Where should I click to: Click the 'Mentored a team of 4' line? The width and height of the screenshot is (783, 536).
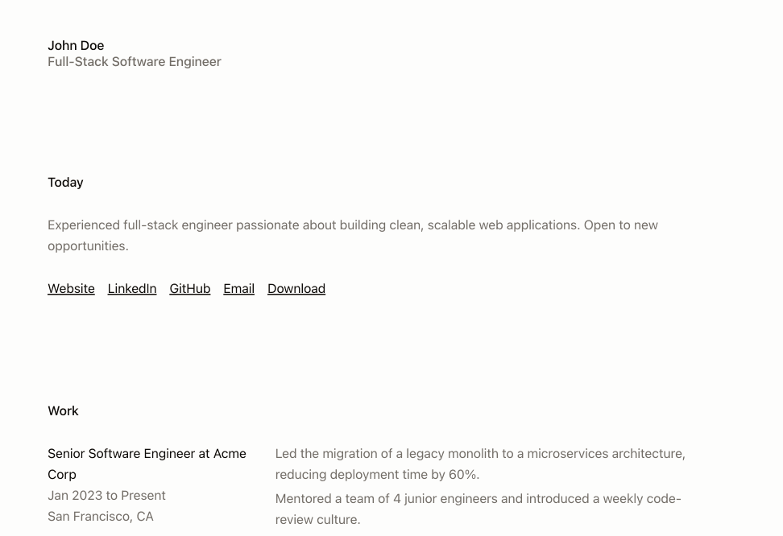[x=478, y=498]
